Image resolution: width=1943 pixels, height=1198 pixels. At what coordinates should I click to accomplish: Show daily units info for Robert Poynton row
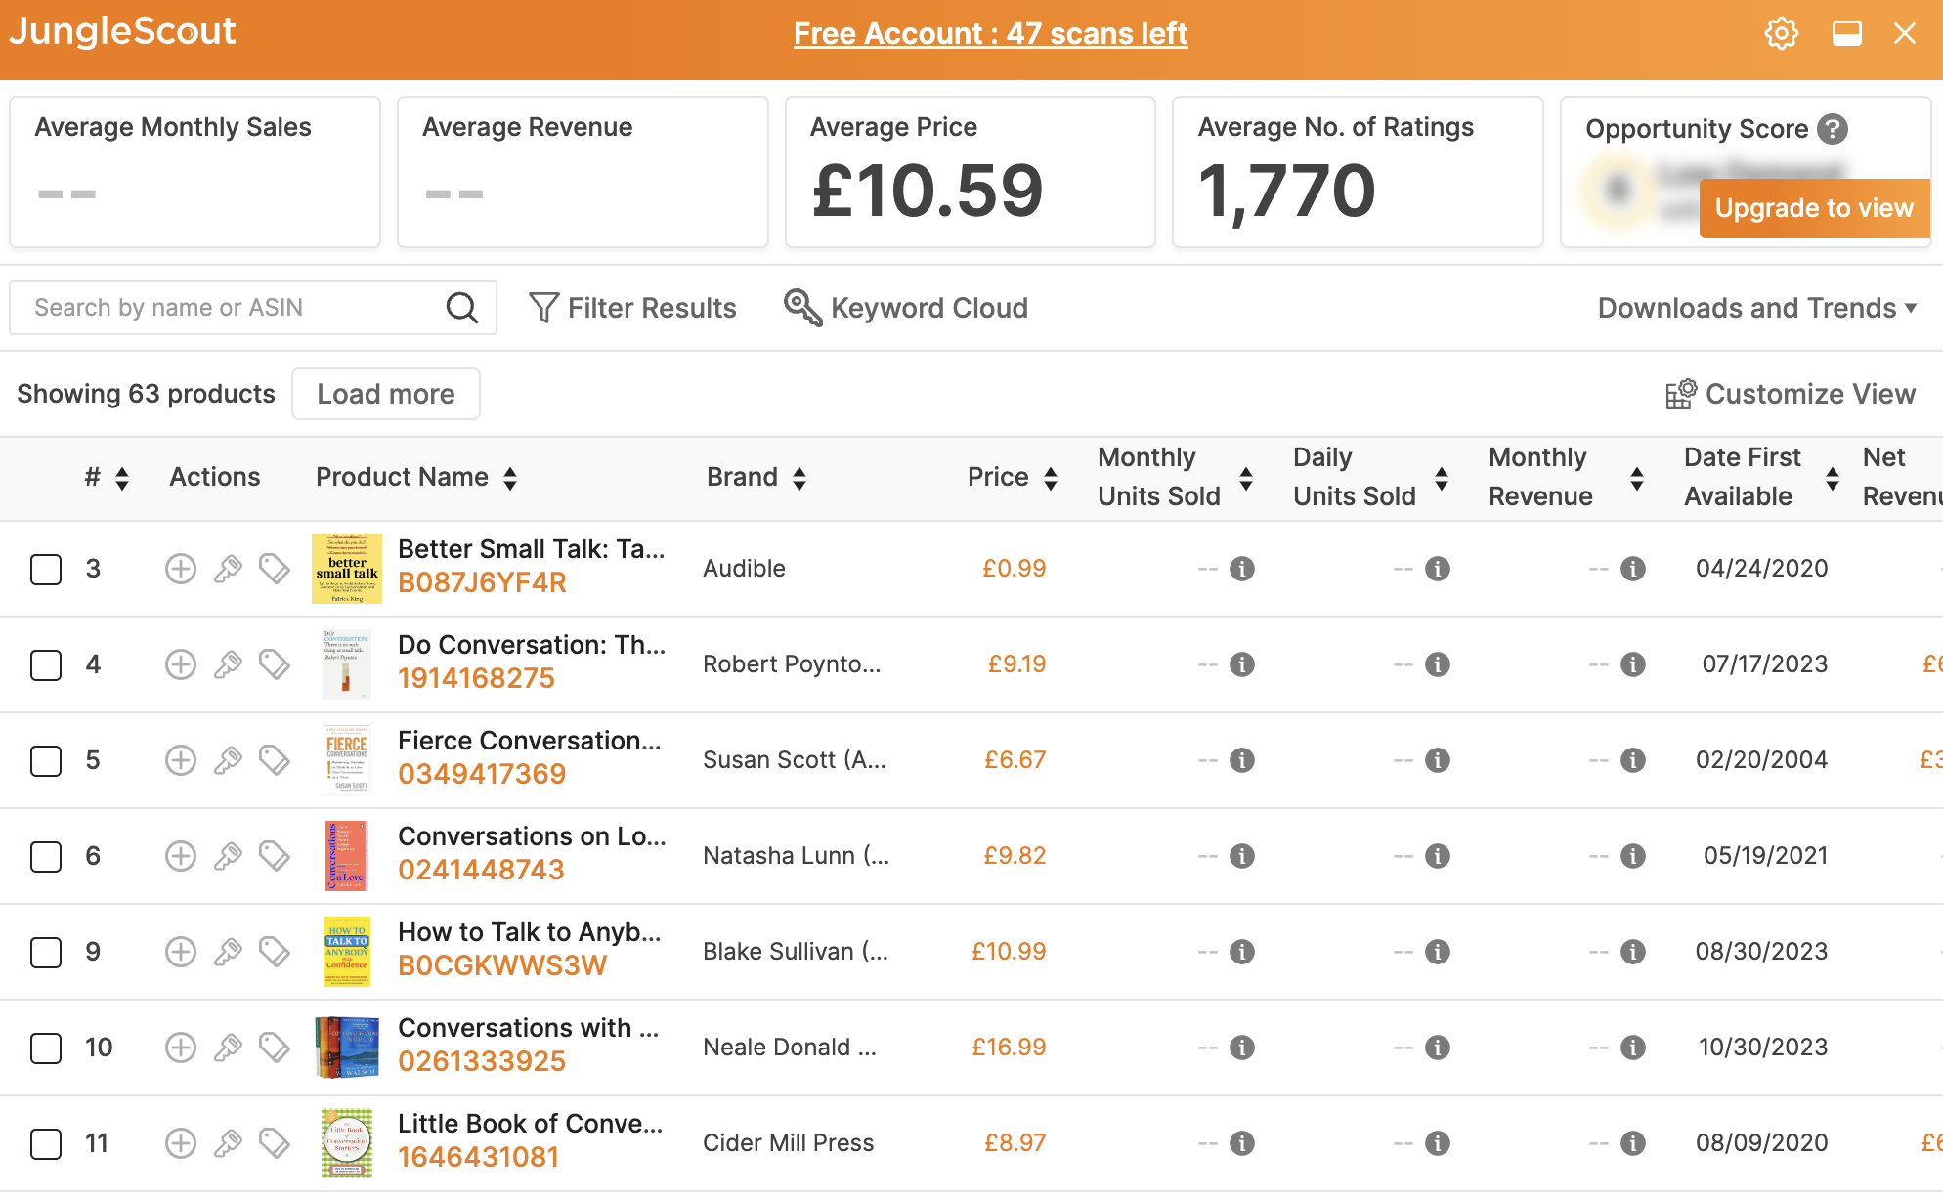[1438, 664]
